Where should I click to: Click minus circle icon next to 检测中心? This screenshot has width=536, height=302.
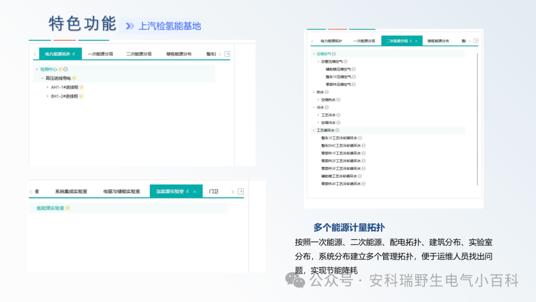[x=66, y=69]
